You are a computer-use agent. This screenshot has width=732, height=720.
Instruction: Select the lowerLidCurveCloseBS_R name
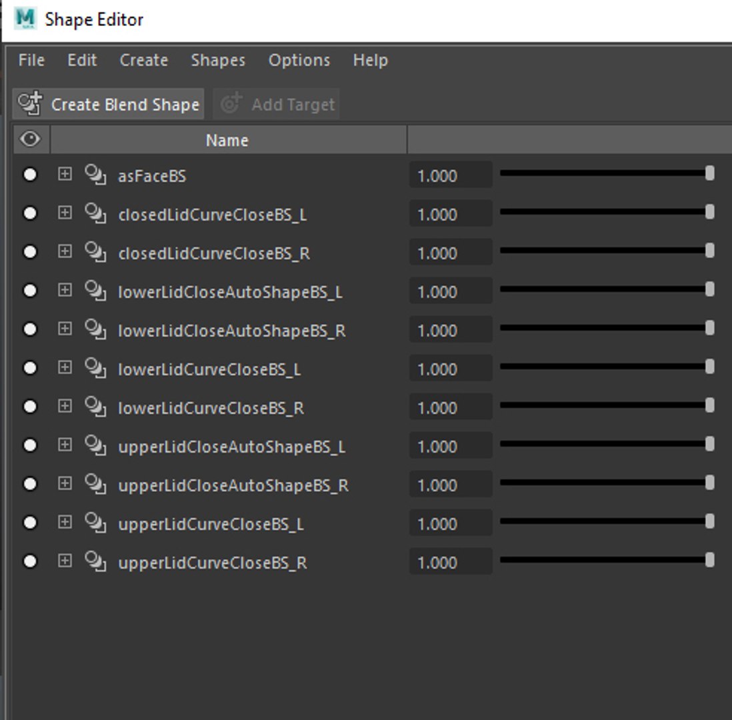[x=211, y=408]
